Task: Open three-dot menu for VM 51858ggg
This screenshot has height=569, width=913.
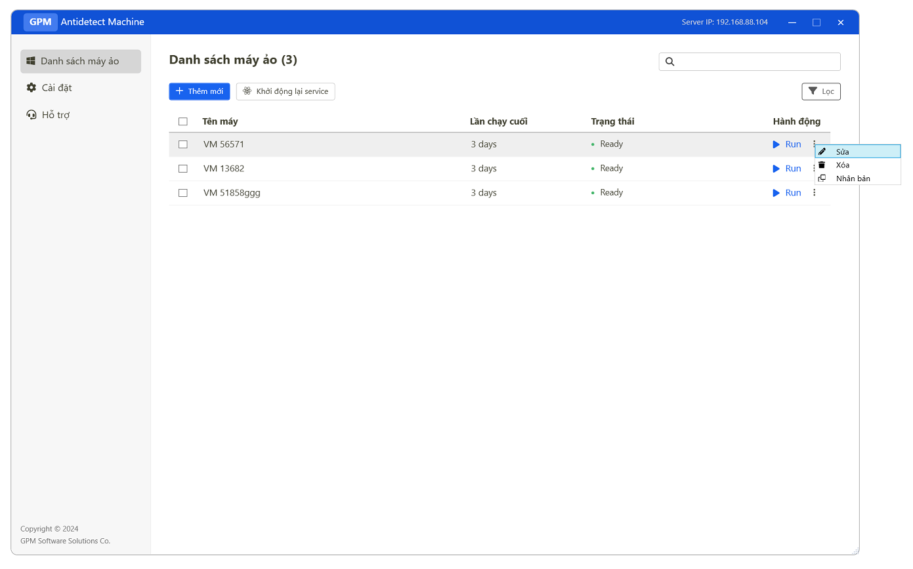Action: [814, 193]
